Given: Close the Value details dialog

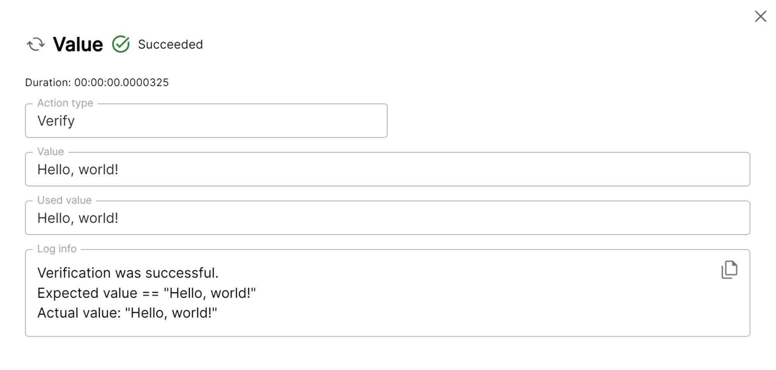Looking at the screenshot, I should point(760,16).
